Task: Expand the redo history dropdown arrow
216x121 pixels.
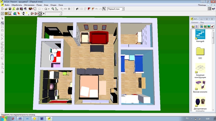Action: [49, 9]
